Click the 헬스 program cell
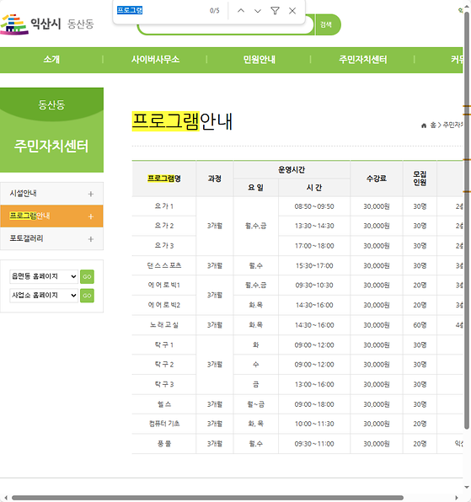 coord(164,404)
